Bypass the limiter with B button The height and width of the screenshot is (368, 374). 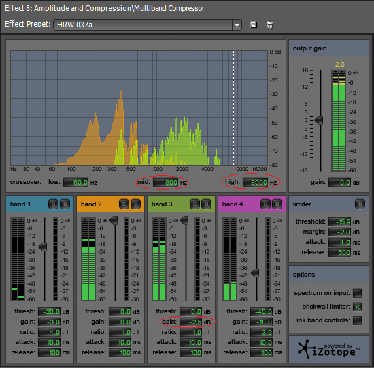(360, 204)
